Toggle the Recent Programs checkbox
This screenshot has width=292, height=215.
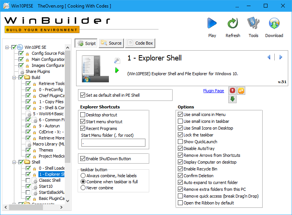tap(83, 128)
